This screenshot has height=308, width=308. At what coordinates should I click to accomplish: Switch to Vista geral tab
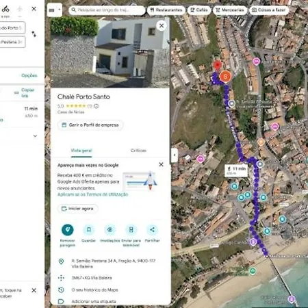coord(81,151)
